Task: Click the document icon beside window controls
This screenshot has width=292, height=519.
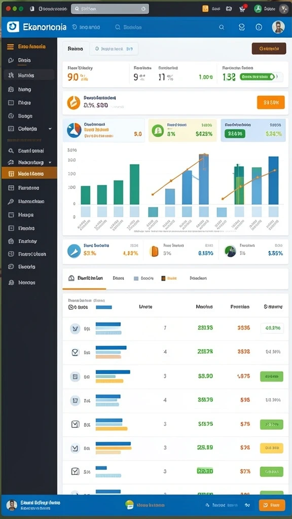Action: point(32,9)
